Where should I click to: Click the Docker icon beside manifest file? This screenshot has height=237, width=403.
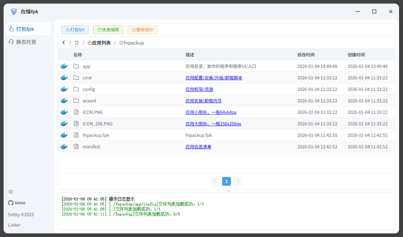tap(64, 147)
